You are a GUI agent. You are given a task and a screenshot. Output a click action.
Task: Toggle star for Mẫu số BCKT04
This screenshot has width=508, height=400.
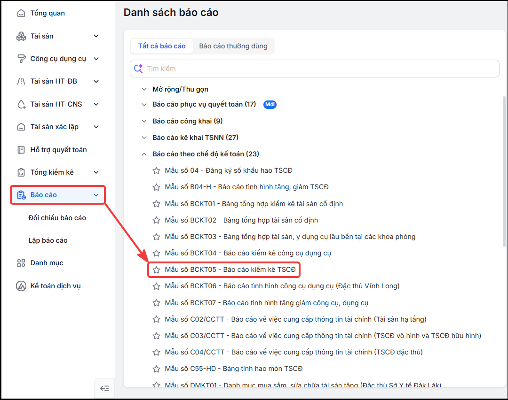(157, 253)
